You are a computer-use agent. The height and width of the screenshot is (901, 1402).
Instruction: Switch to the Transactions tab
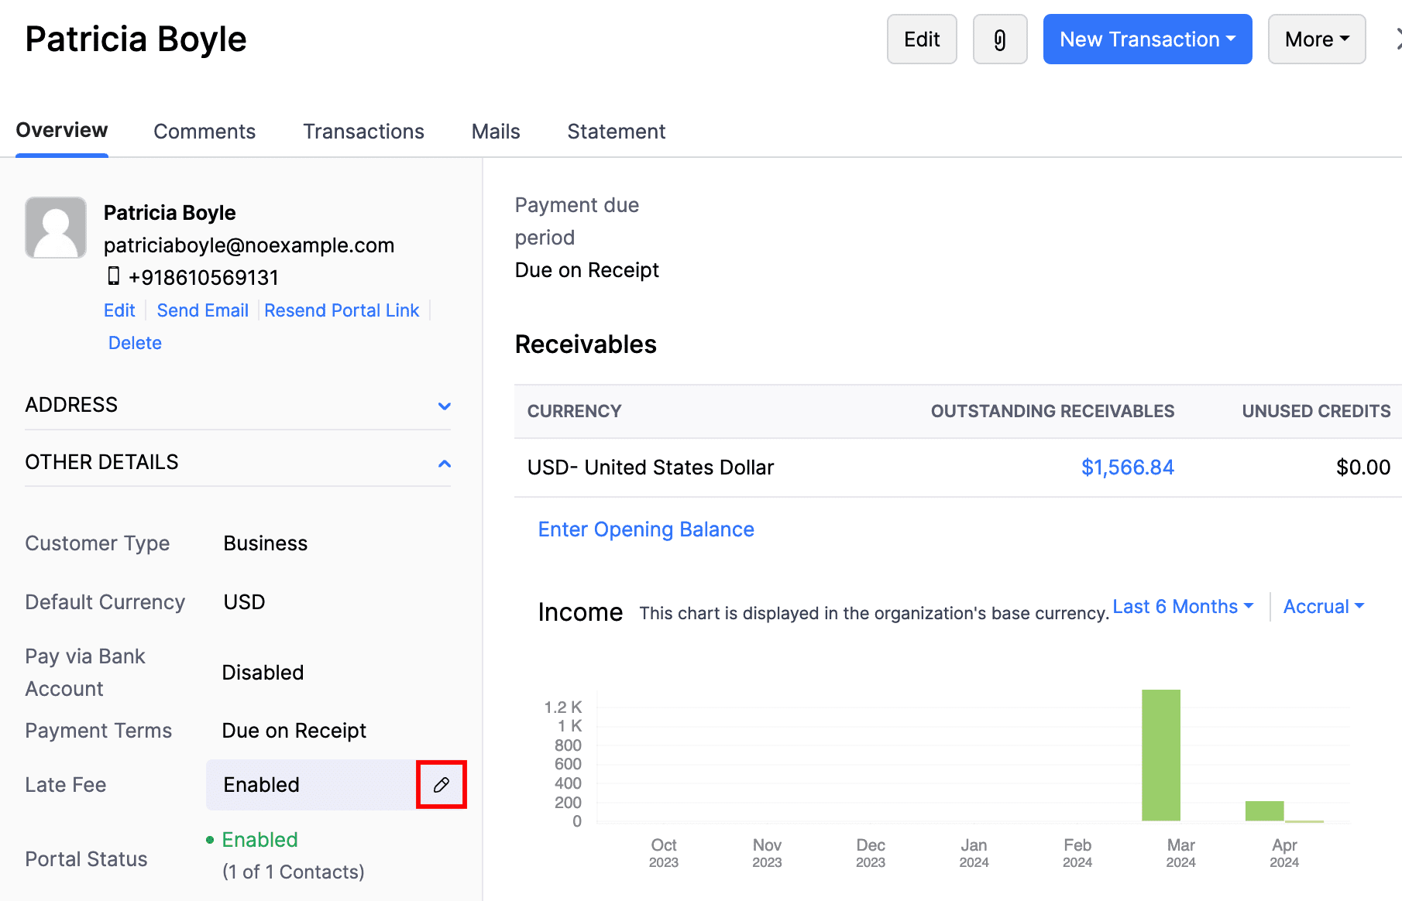pyautogui.click(x=363, y=131)
